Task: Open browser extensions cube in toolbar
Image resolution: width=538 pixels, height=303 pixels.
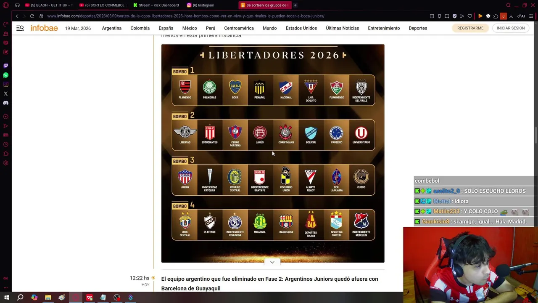Action: pyautogui.click(x=496, y=16)
